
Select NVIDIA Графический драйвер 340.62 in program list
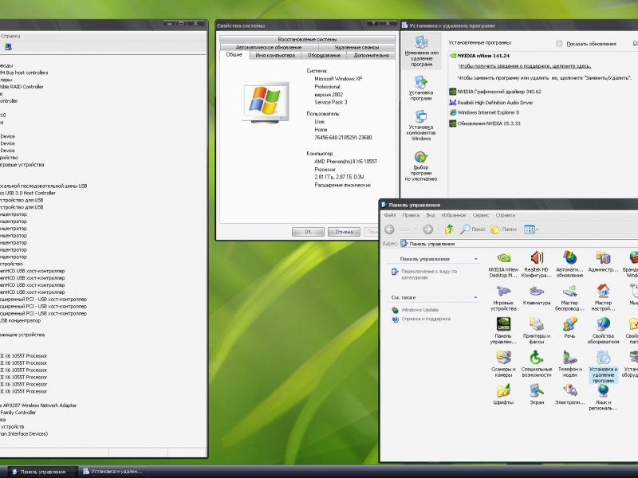pyautogui.click(x=495, y=92)
